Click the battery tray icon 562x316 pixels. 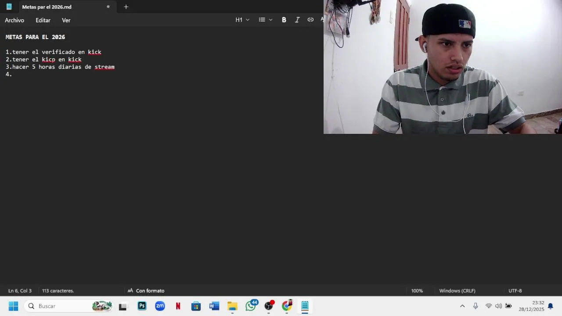[x=508, y=306]
